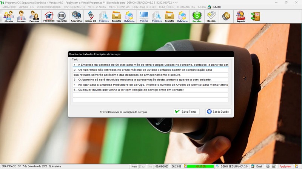The width and height of the screenshot is (302, 169).
Task: Click the exit door toolbar icon
Action: click(x=256, y=16)
